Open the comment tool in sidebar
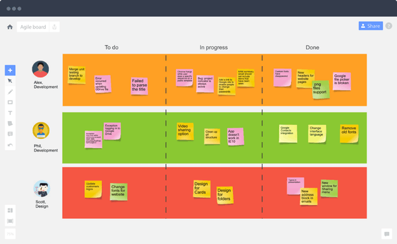 (10, 134)
